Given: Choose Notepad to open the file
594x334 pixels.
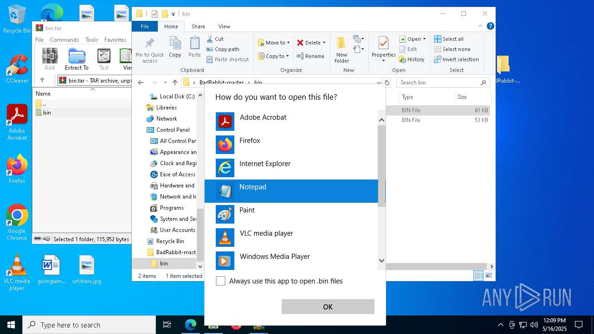Looking at the screenshot, I should coord(291,191).
